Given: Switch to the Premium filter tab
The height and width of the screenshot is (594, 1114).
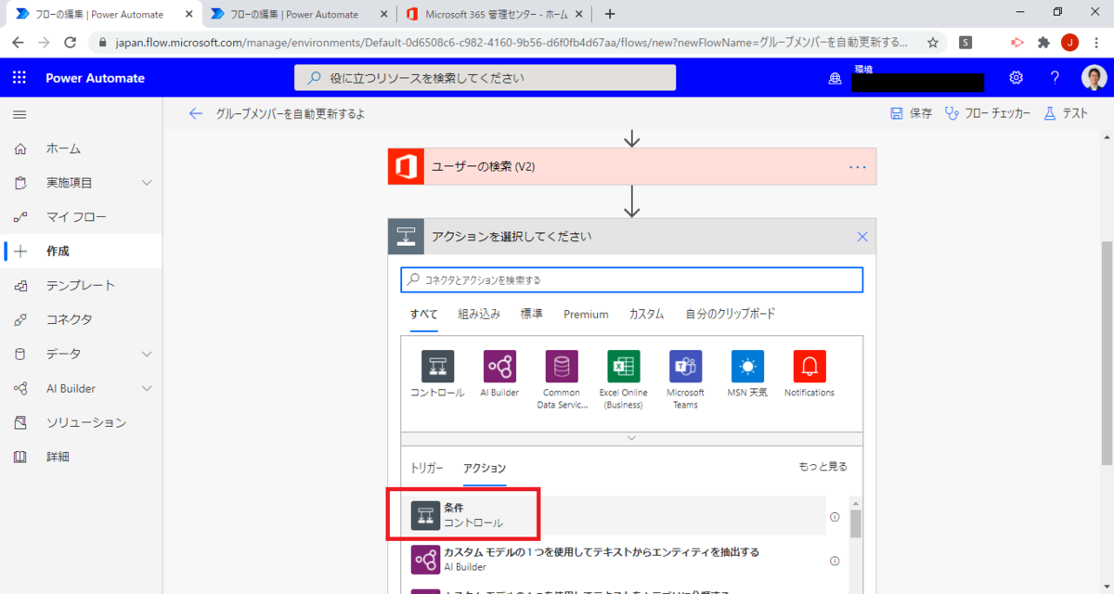Looking at the screenshot, I should (x=586, y=315).
